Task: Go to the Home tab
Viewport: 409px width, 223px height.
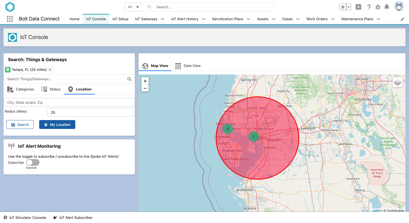Action: click(74, 19)
